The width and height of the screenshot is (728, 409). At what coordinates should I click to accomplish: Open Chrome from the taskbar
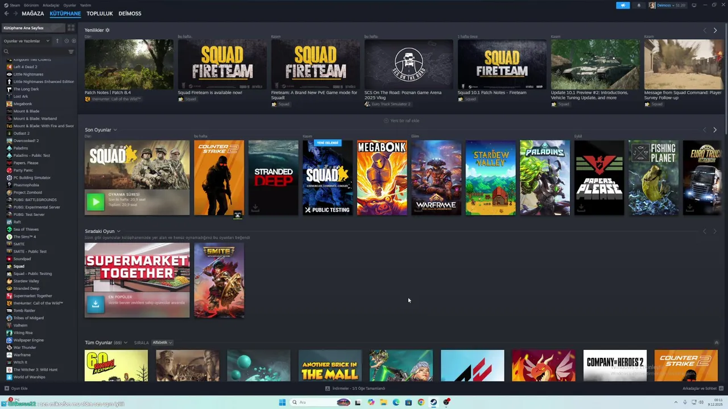(x=421, y=402)
